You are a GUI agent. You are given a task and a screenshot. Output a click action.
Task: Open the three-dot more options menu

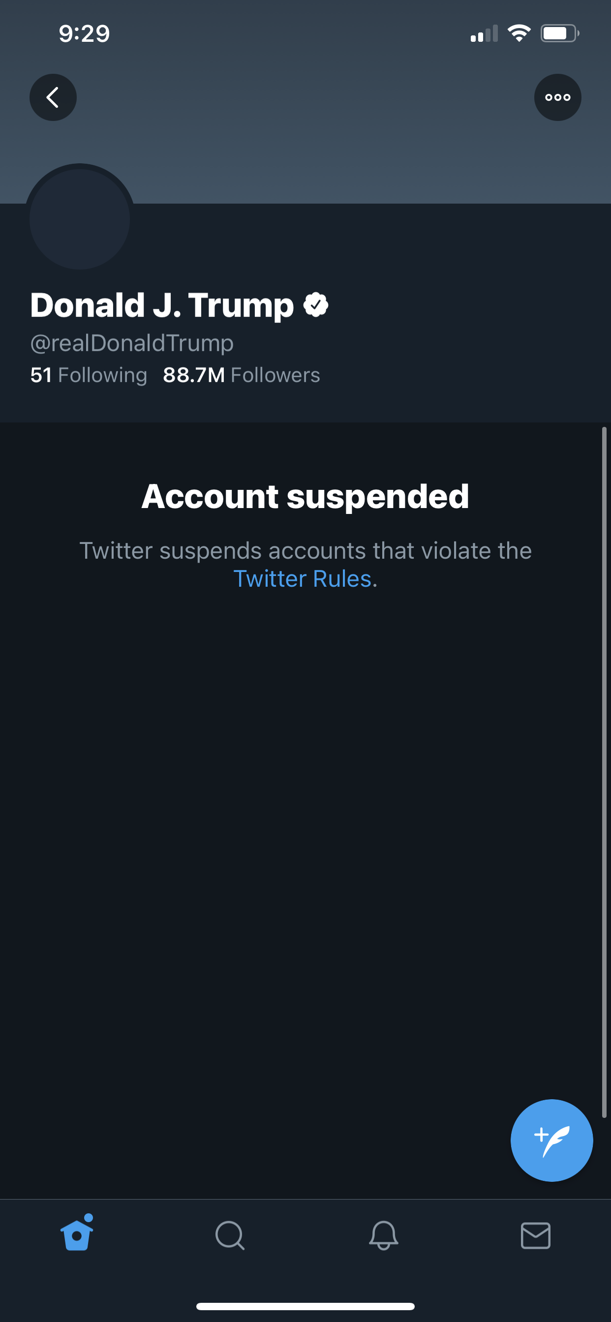(x=557, y=97)
